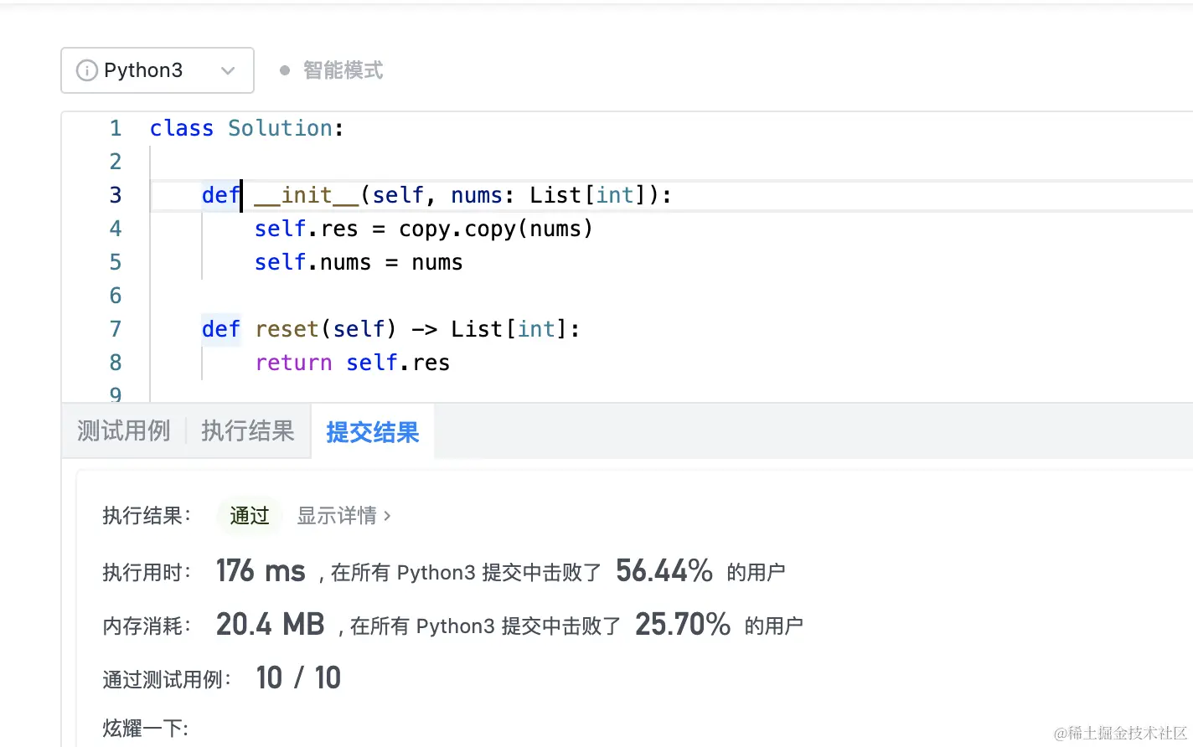The height and width of the screenshot is (747, 1193).
Task: Click the 通过 status badge
Action: click(250, 516)
